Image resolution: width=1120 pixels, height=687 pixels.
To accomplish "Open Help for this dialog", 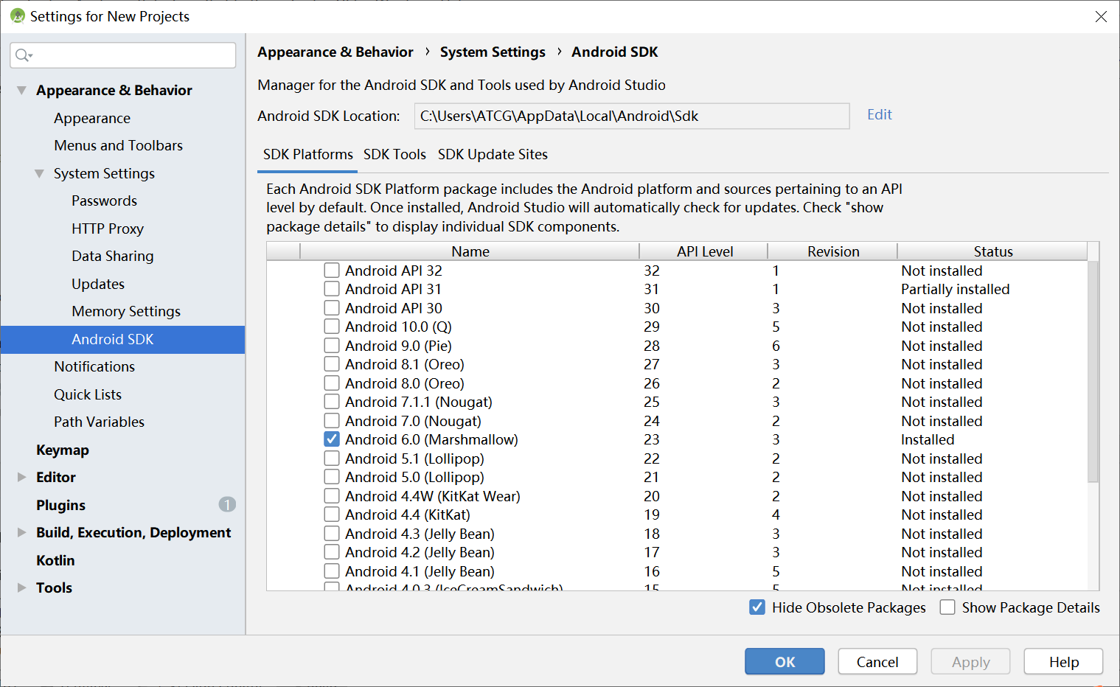I will click(1063, 661).
